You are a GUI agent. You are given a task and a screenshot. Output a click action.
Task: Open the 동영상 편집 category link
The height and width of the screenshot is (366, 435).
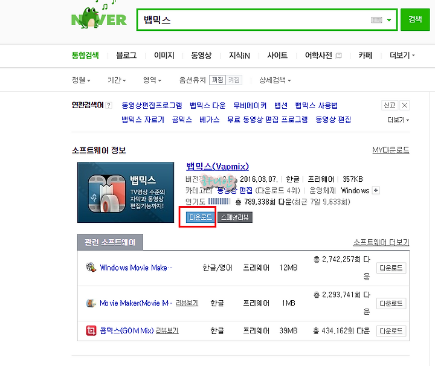point(234,190)
